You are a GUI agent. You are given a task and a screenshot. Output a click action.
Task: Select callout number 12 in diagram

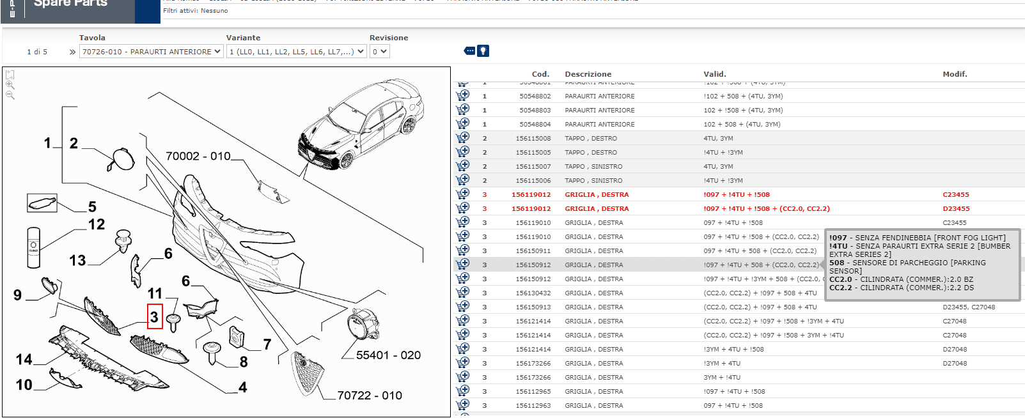click(97, 224)
